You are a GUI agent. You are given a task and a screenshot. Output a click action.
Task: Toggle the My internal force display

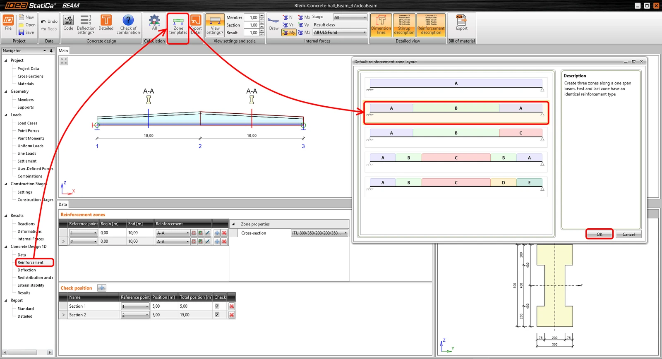tap(289, 32)
